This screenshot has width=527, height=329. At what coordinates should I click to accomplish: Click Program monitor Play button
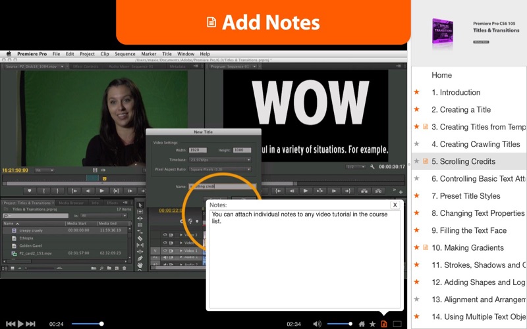coord(306,191)
